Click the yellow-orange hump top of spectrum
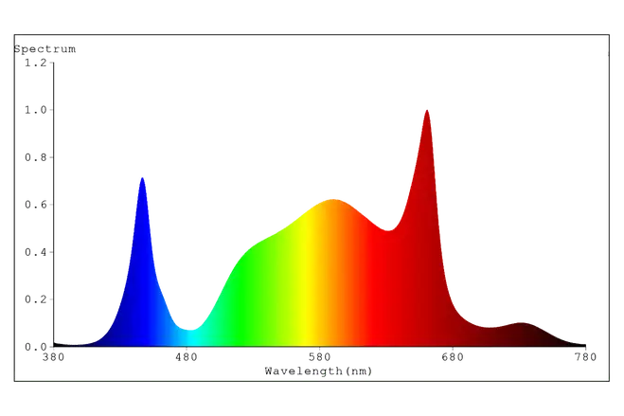Viewport: 624px width, 416px height. click(333, 200)
